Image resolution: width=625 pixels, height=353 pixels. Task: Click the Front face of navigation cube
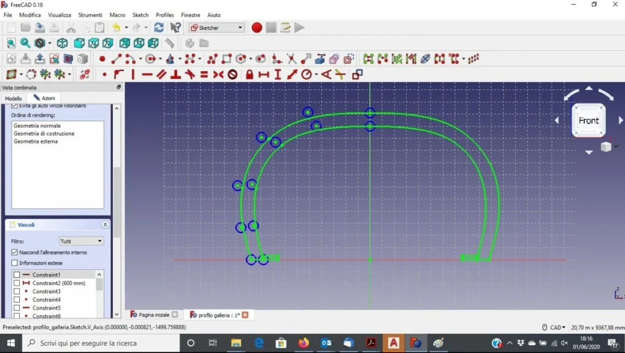point(588,121)
